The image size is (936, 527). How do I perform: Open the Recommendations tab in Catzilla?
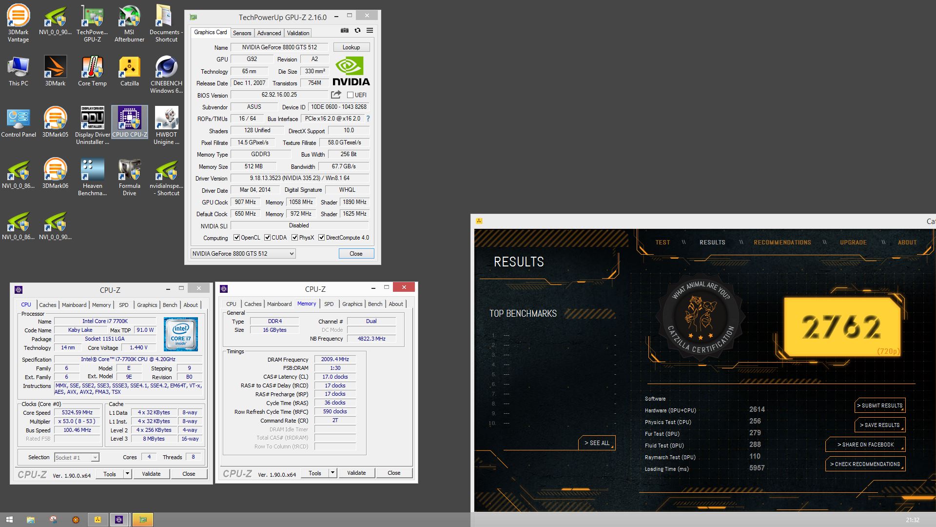tap(782, 243)
